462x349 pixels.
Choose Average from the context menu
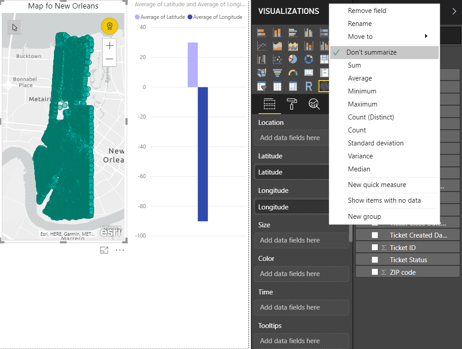[x=360, y=78]
